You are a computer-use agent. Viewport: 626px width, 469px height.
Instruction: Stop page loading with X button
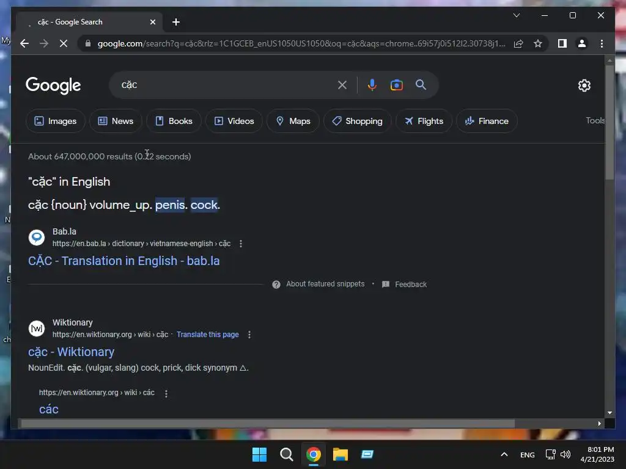pos(64,43)
